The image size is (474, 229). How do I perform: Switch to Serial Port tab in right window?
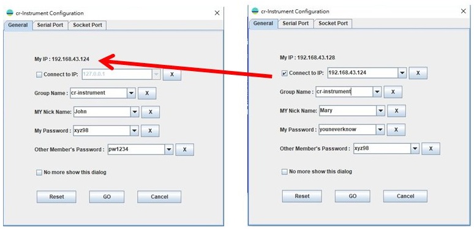click(296, 23)
